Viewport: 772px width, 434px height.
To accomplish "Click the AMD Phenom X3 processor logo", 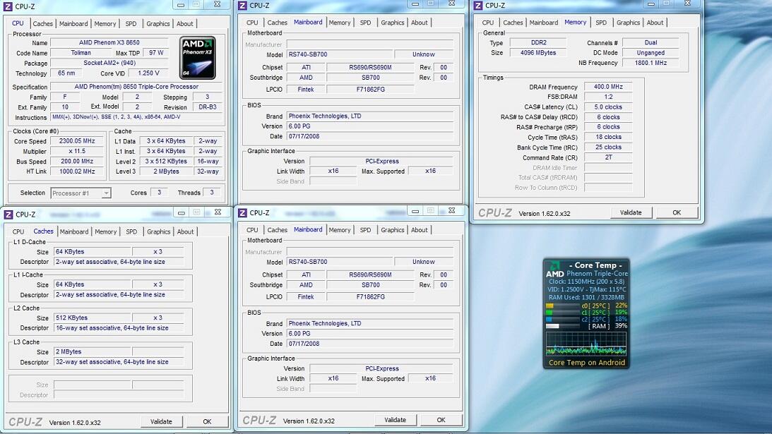I will pos(198,58).
